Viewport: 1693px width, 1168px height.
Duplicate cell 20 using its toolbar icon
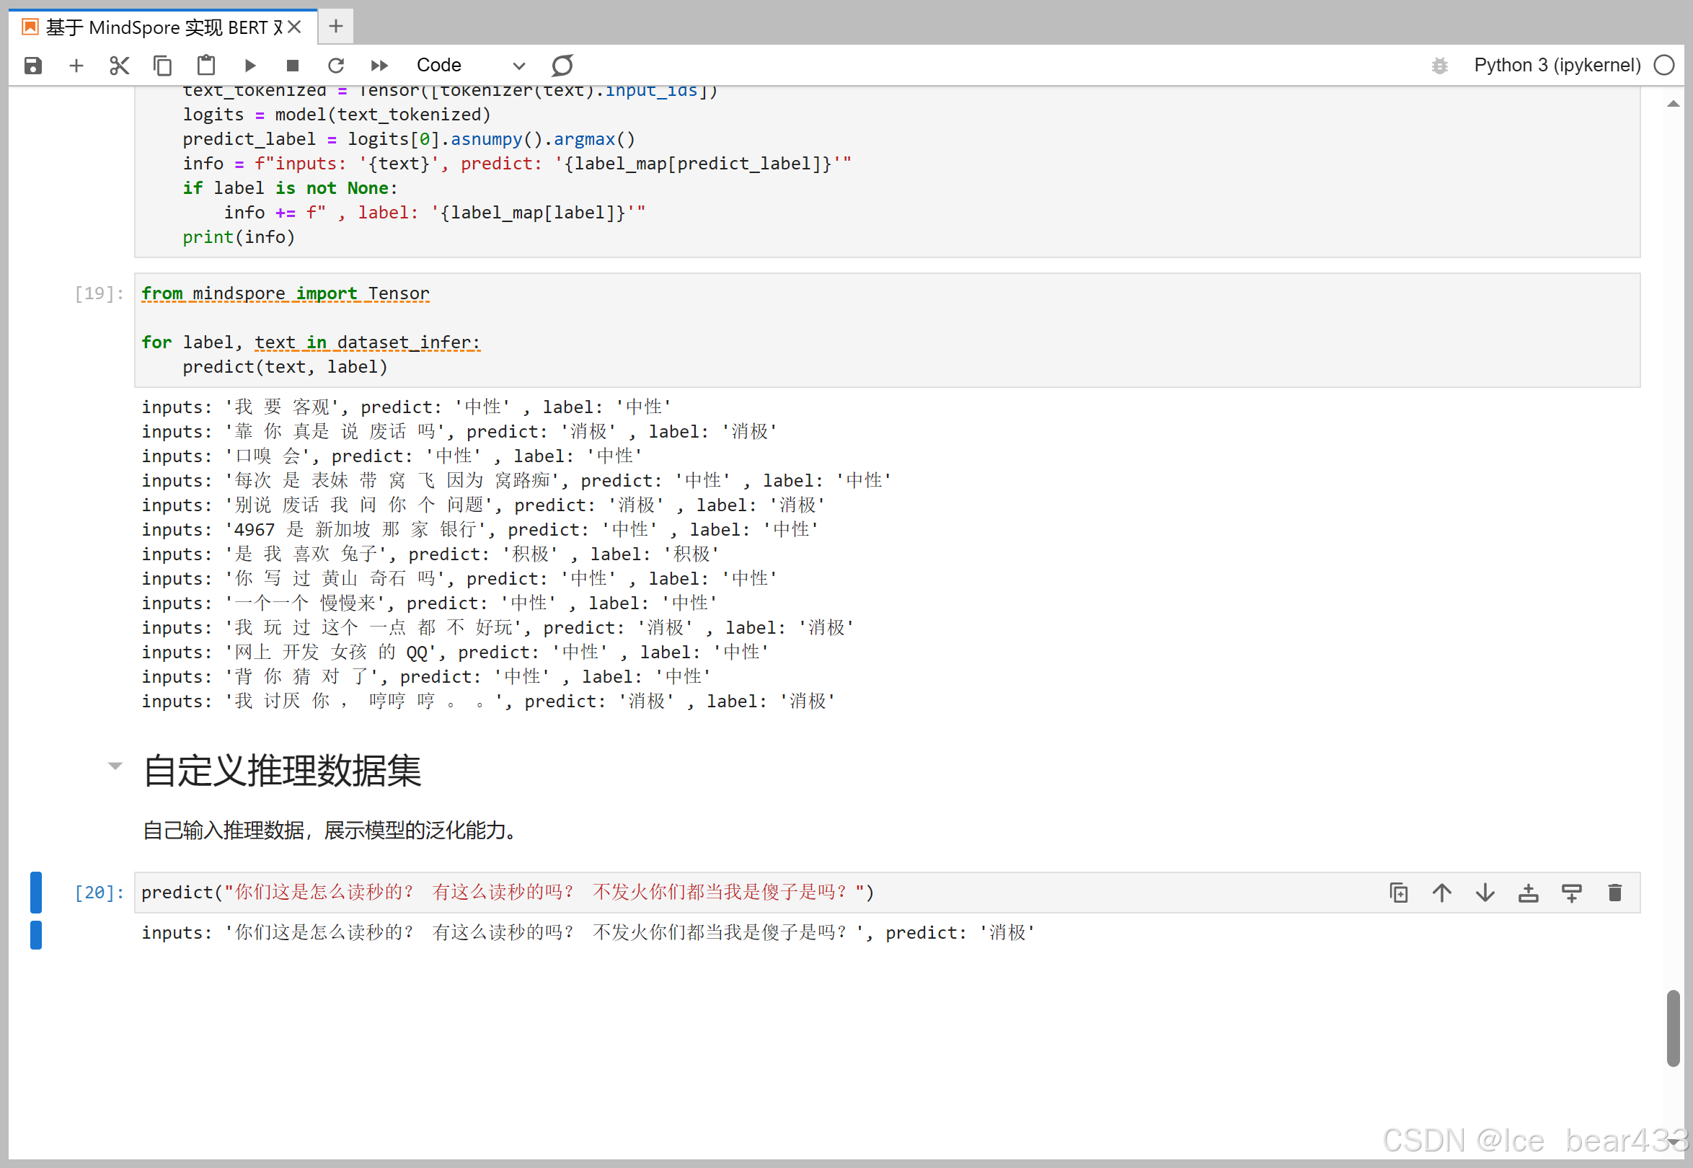1399,893
